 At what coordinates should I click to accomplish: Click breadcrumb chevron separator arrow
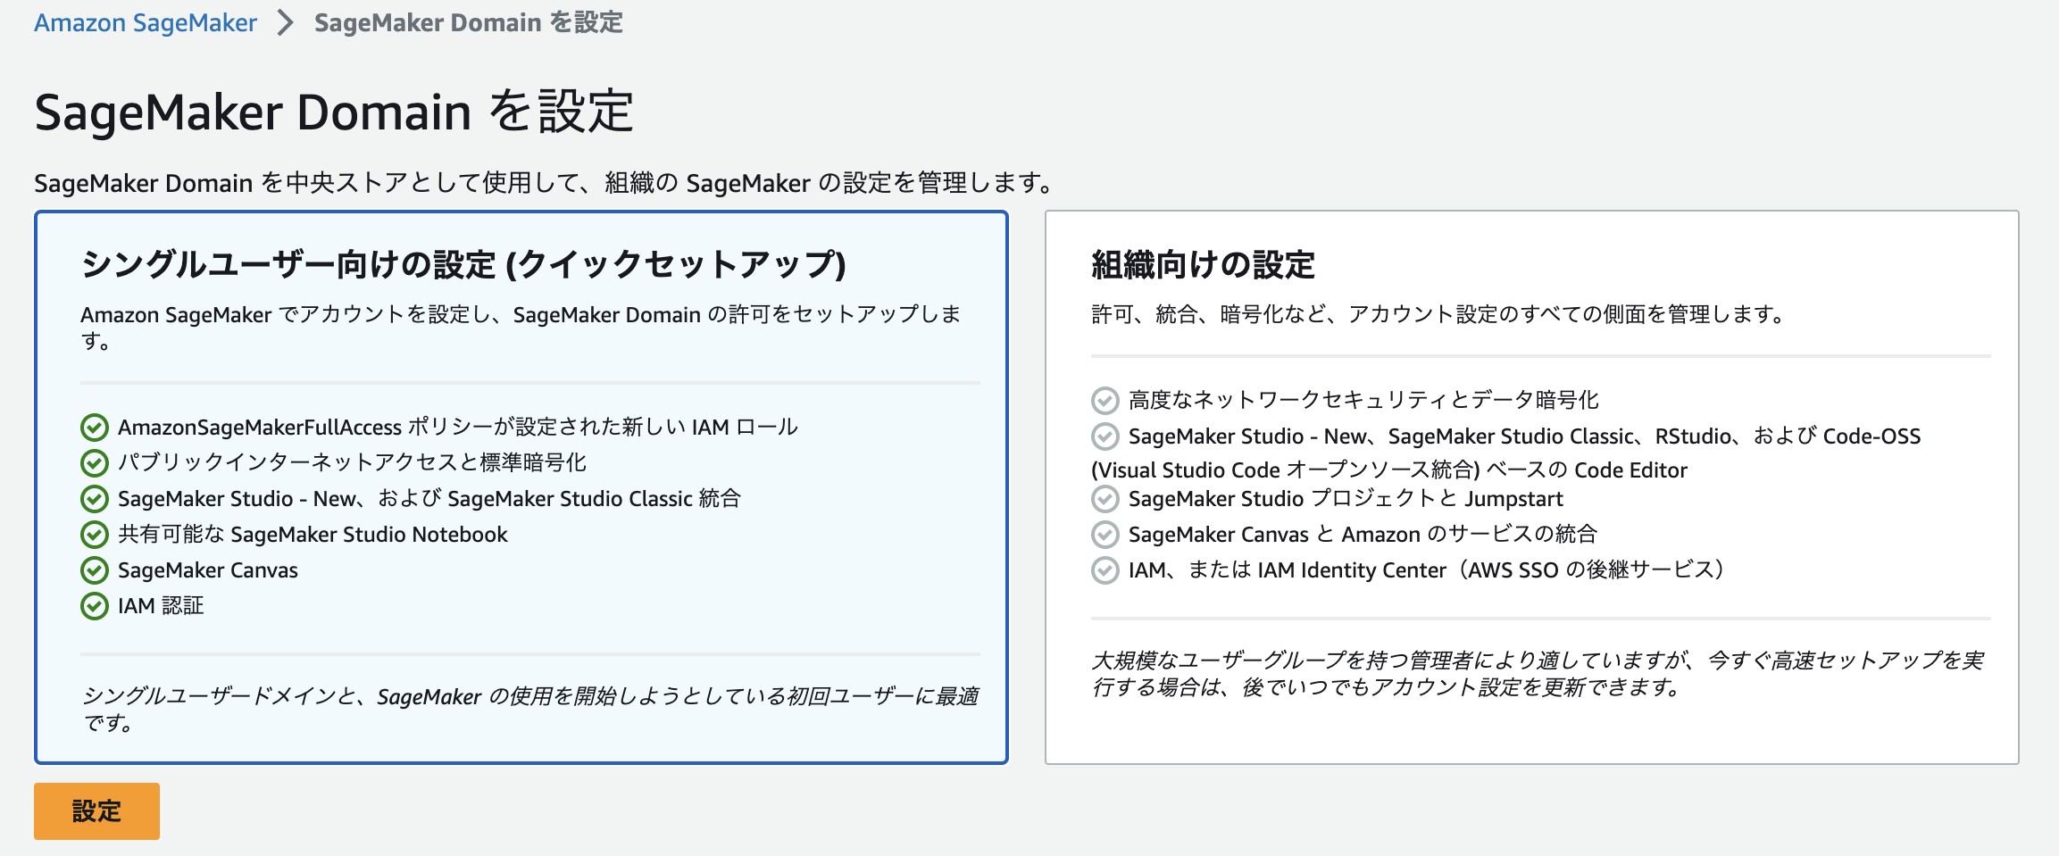tap(285, 22)
